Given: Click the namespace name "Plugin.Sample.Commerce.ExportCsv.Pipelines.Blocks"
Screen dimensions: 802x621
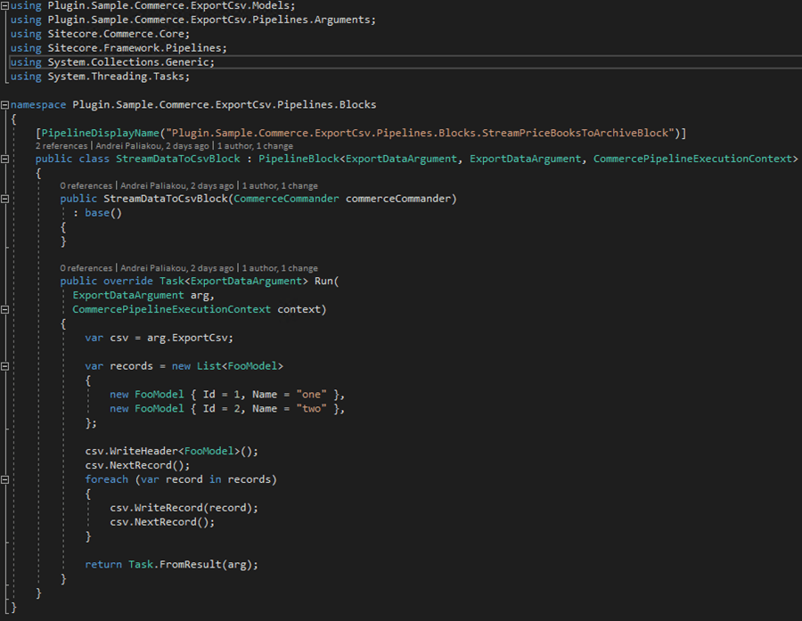Looking at the screenshot, I should tap(225, 105).
